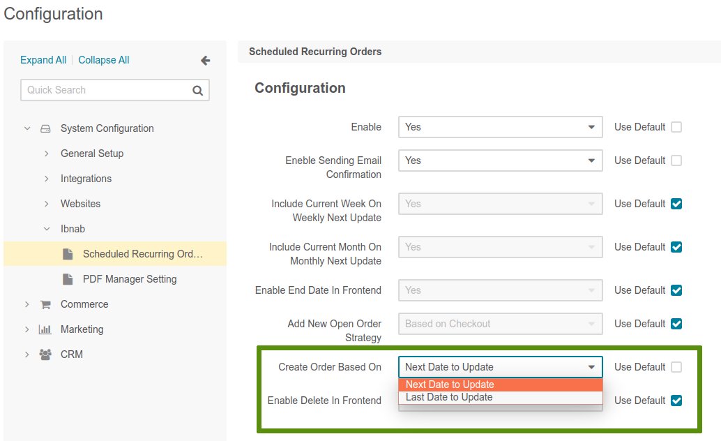Click the magnifier icon in Quick Search
The width and height of the screenshot is (721, 441).
click(197, 90)
